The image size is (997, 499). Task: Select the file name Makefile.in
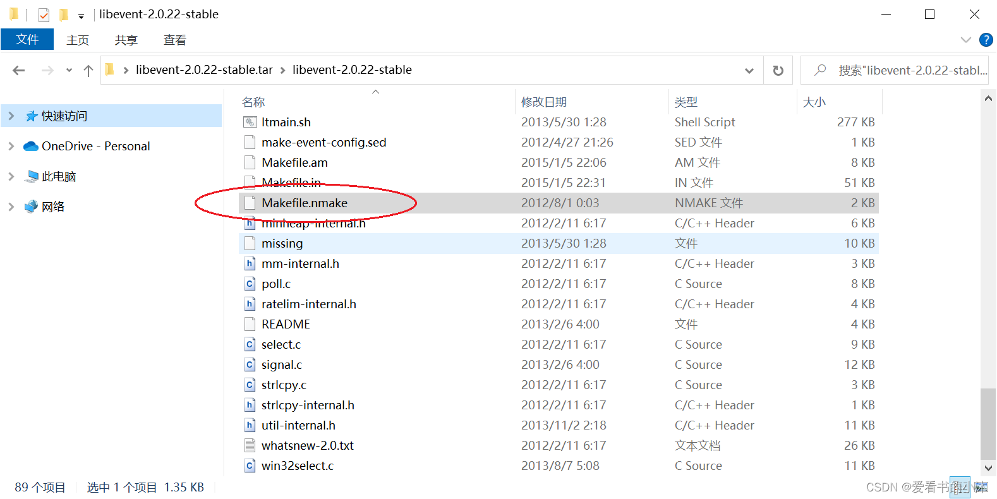(291, 183)
